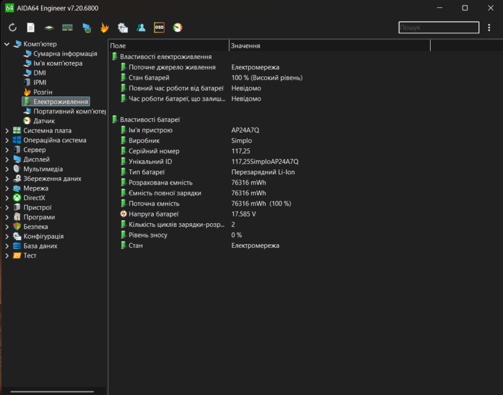Click the Refresh toolbar icon
The height and width of the screenshot is (395, 503).
[13, 28]
